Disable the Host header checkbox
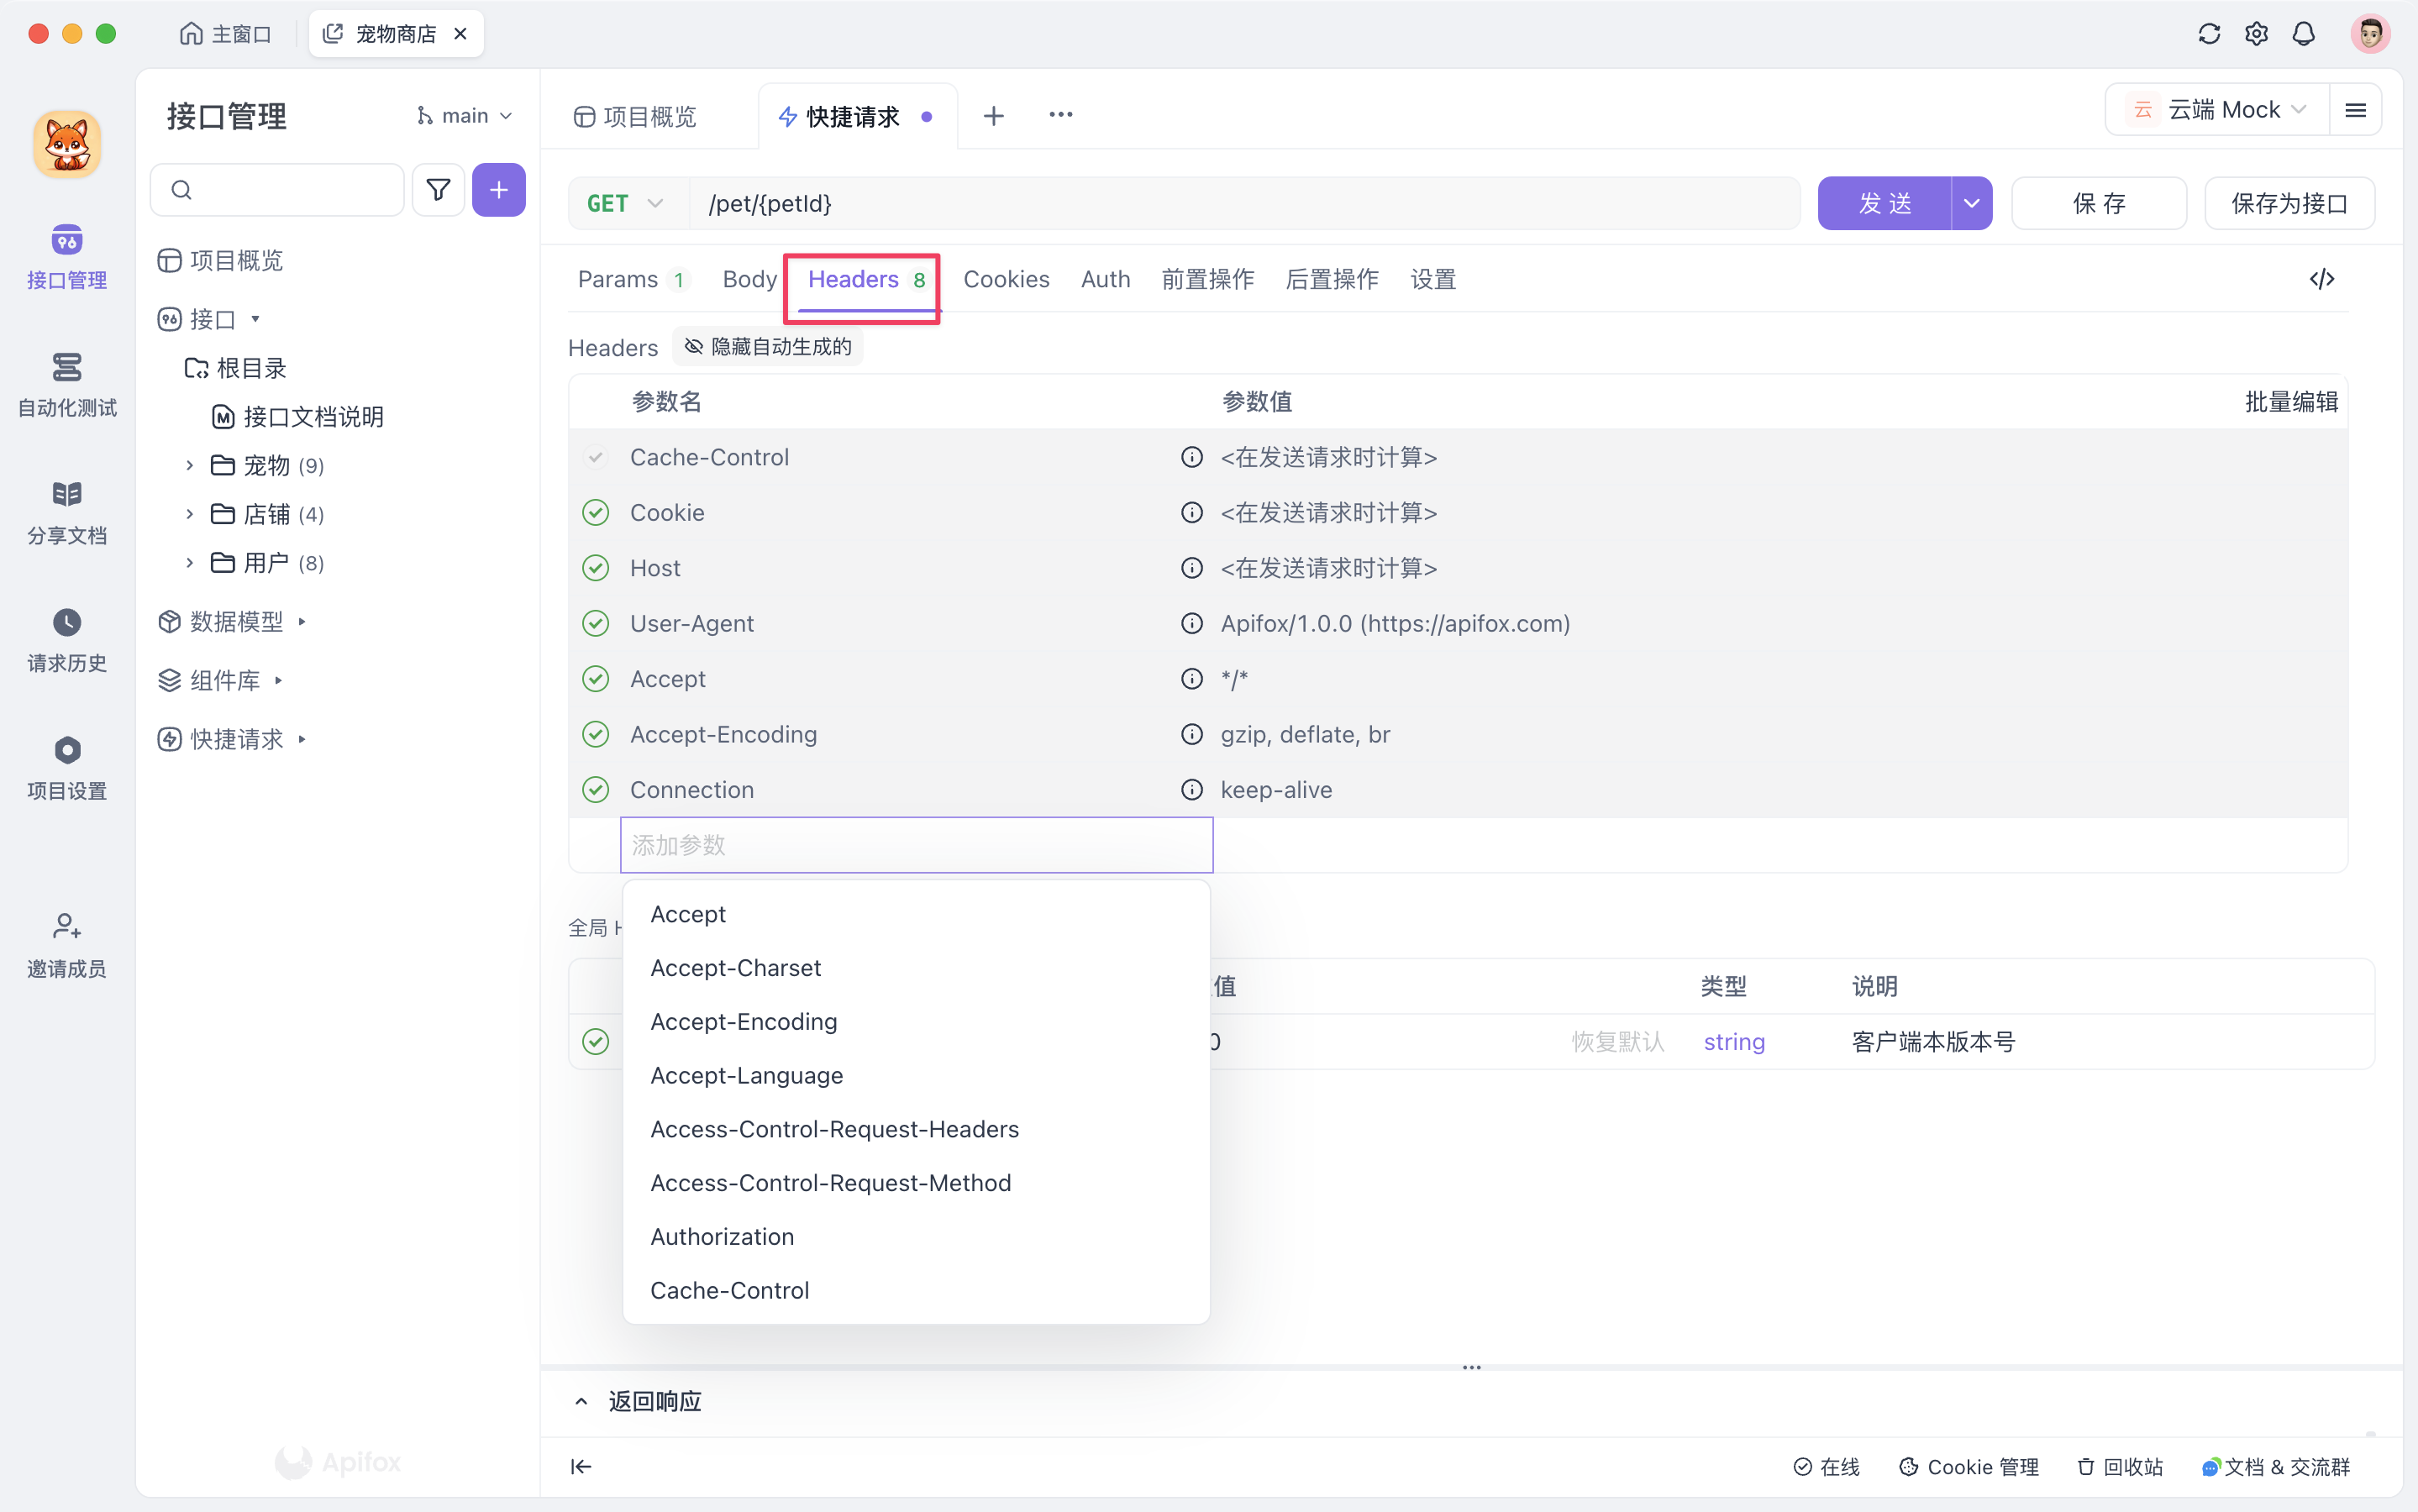The image size is (2418, 1512). 595,567
